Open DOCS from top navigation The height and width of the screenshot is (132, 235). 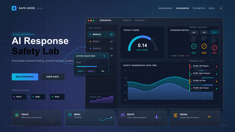(x=211, y=8)
